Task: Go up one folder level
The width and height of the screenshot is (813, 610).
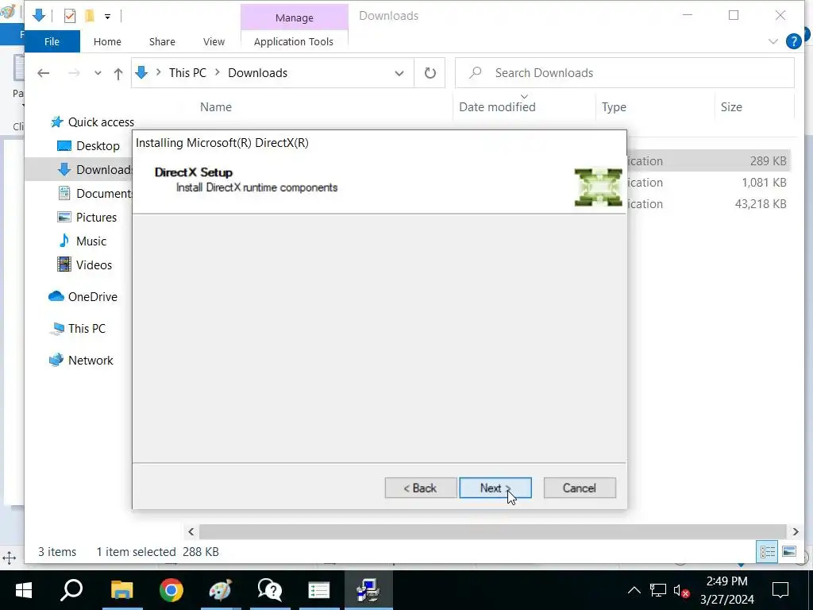Action: (x=118, y=74)
